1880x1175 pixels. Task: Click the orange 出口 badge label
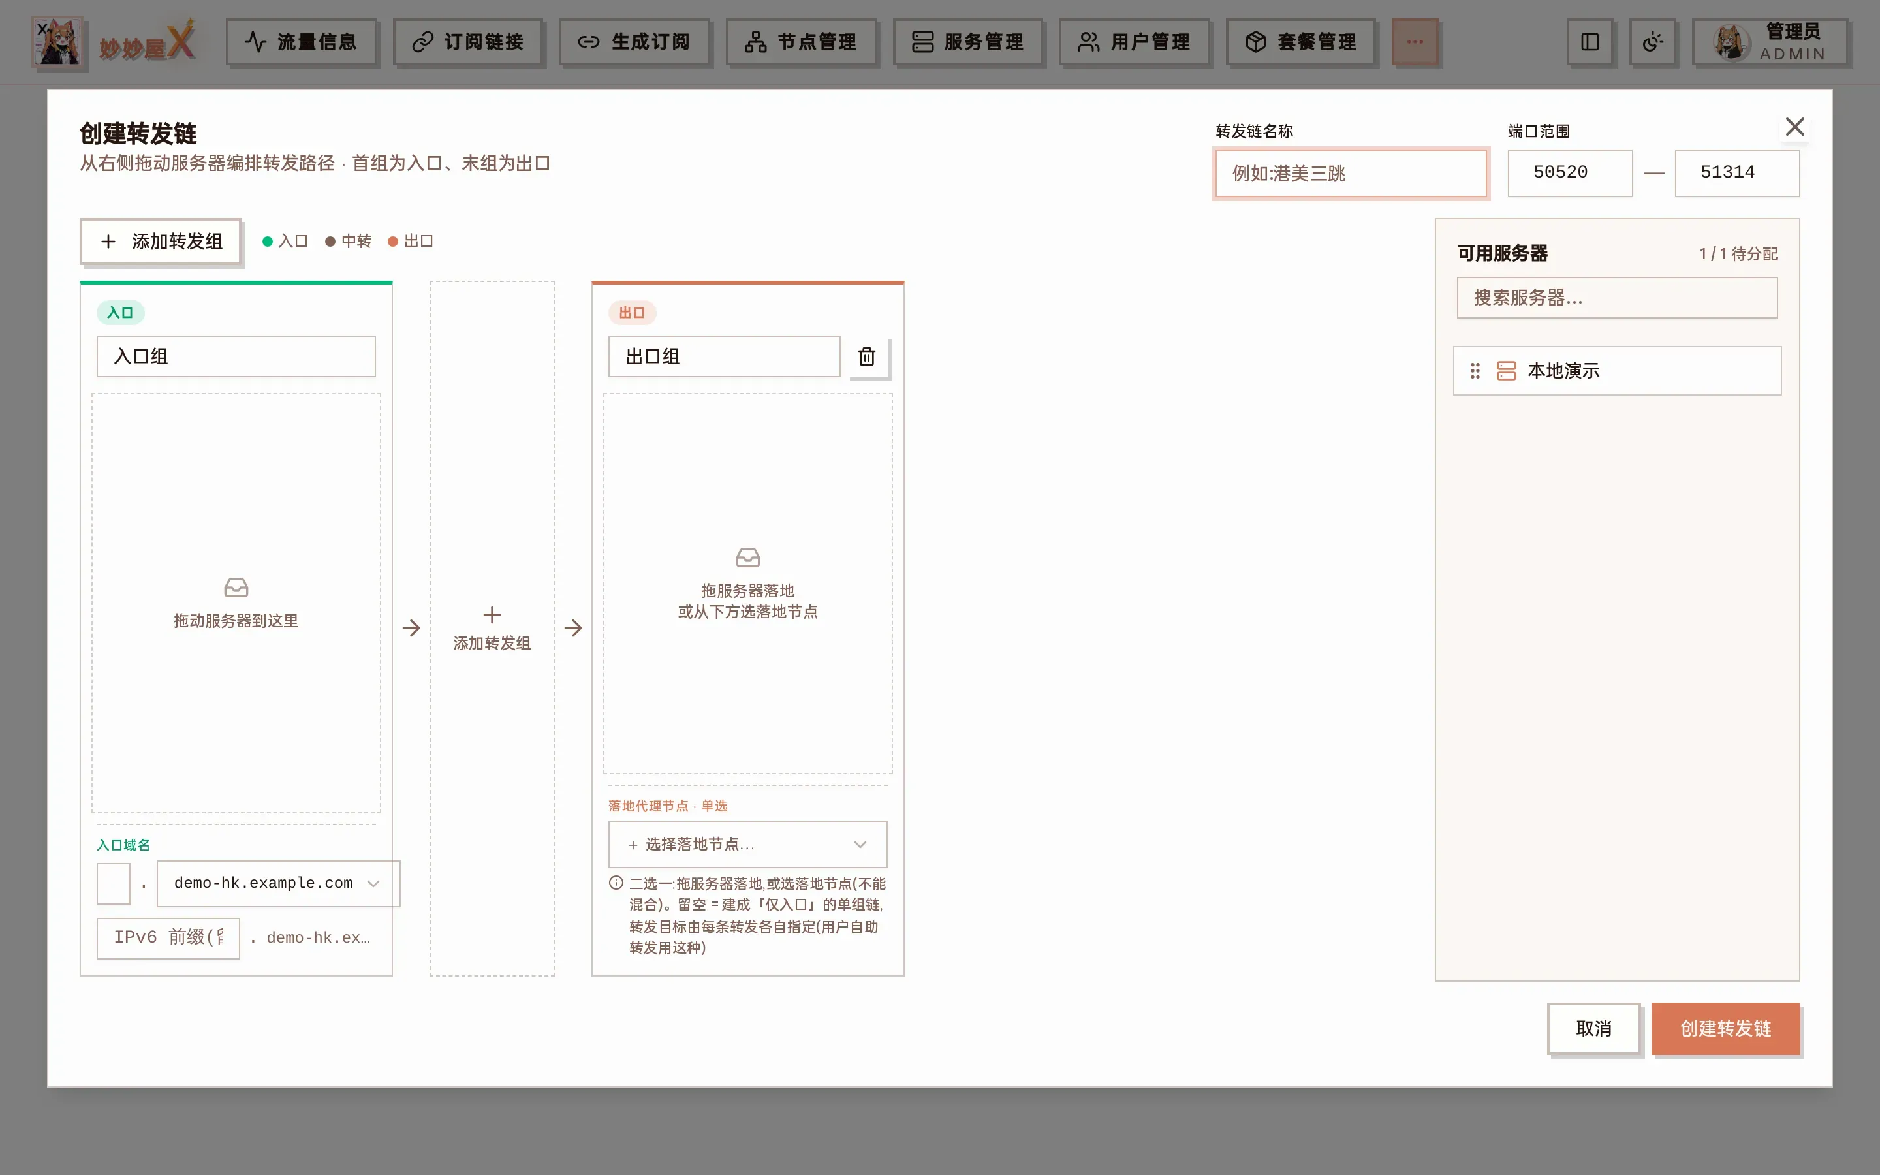tap(632, 313)
